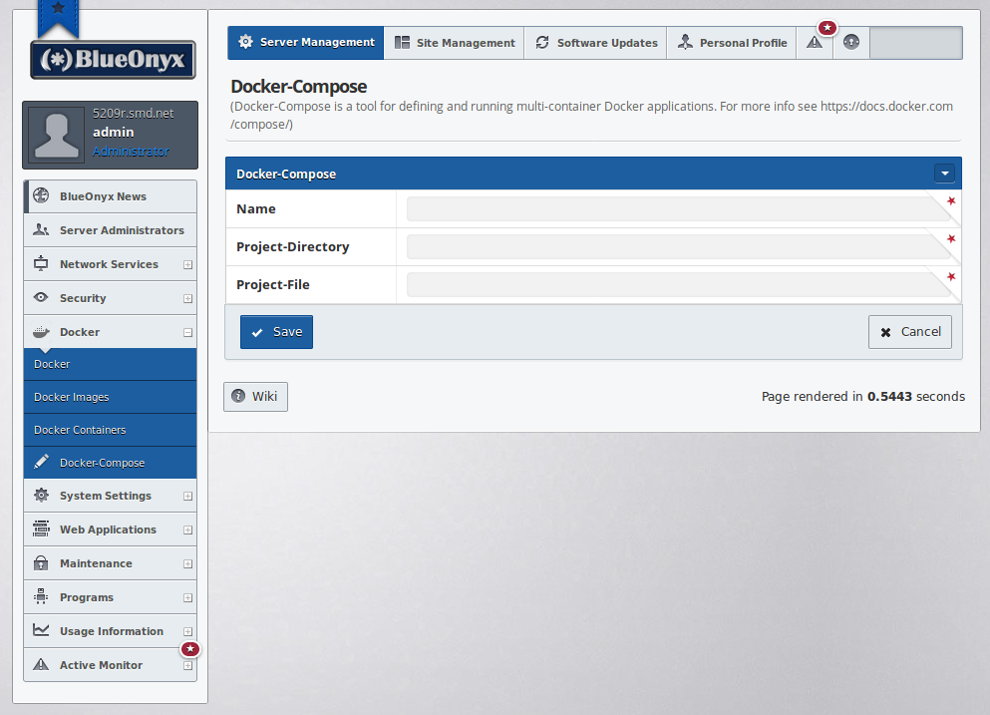This screenshot has height=715, width=990.
Task: Focus the Project-Directory input field
Action: tap(679, 247)
